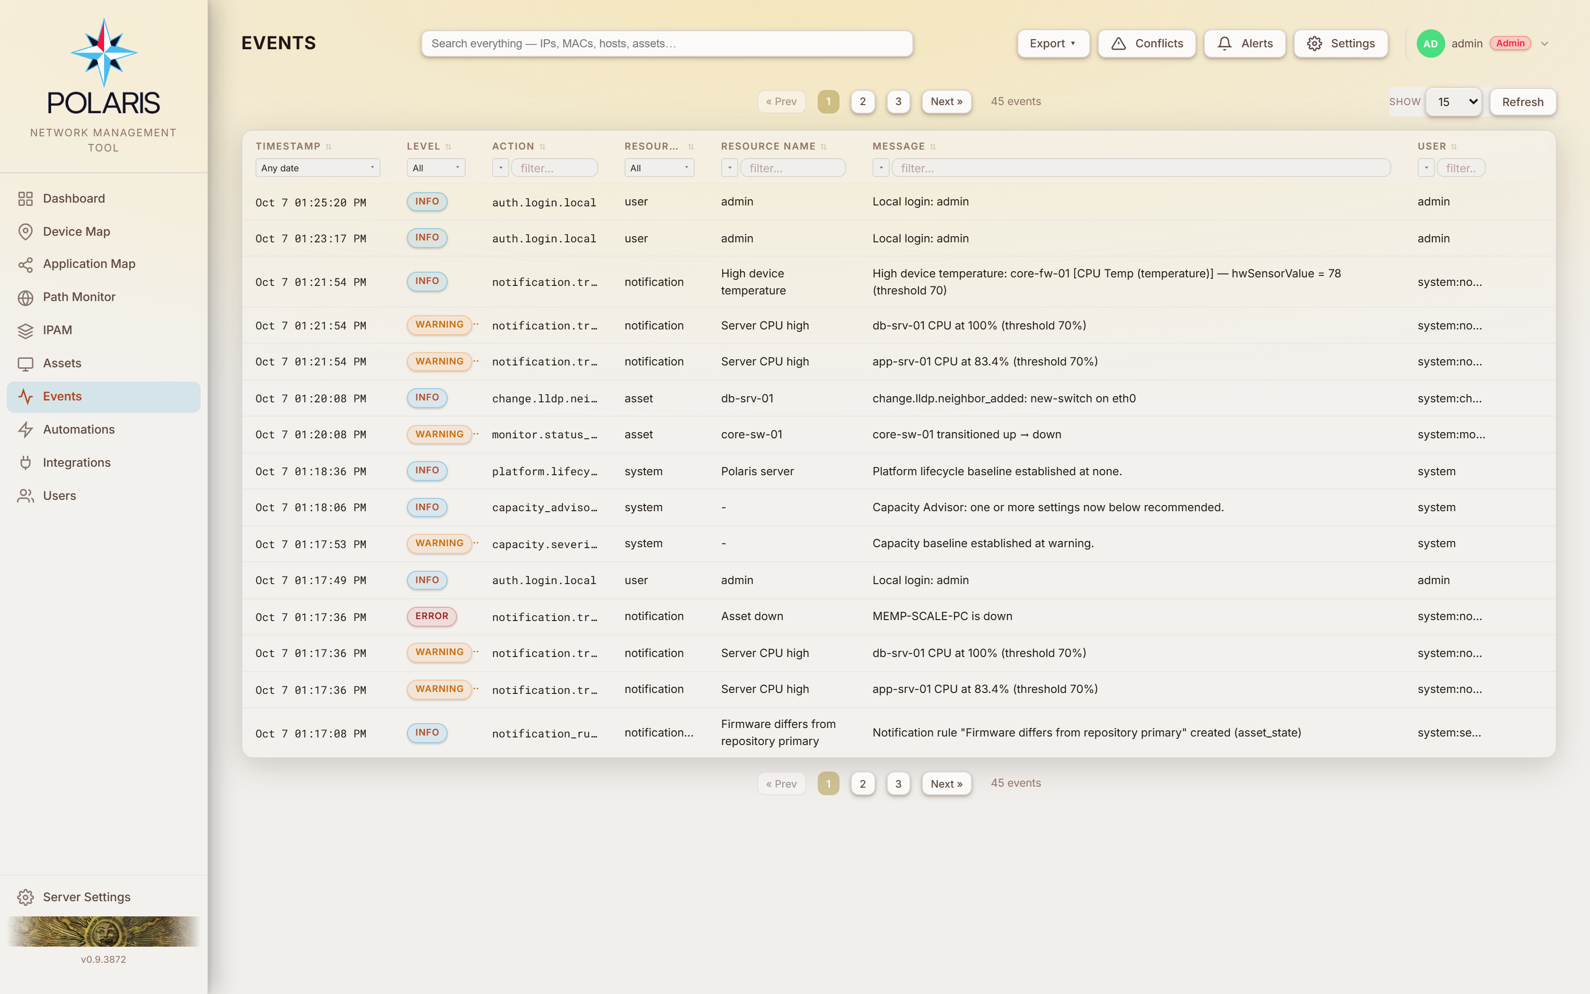Click the IPAM layers icon

click(26, 330)
